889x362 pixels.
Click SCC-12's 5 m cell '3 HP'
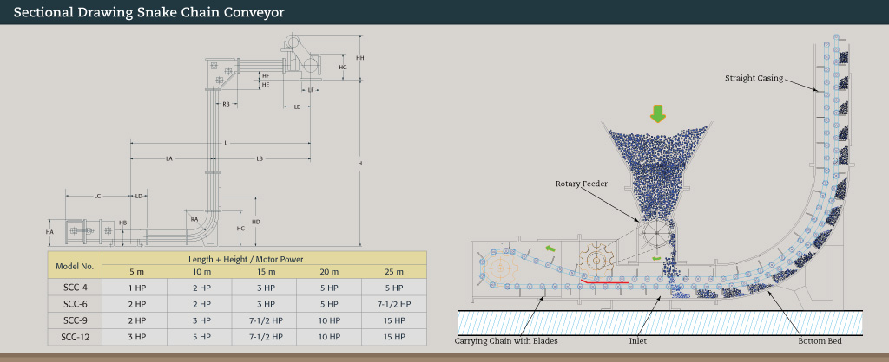pos(135,337)
